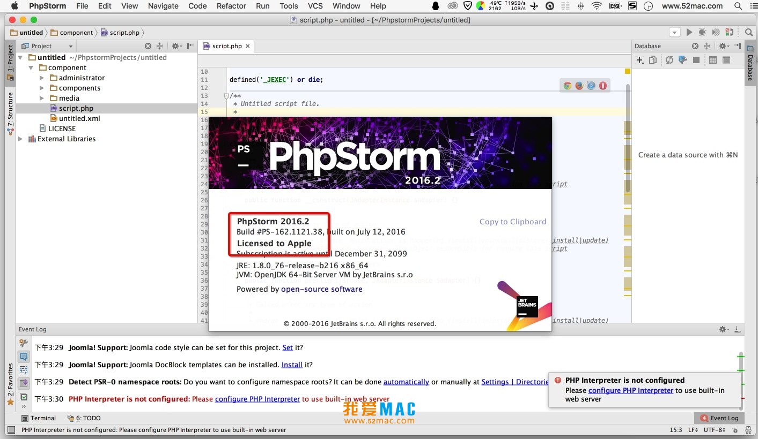Click the Duplicate icon in Database toolbar
Image resolution: width=758 pixels, height=439 pixels.
653,60
